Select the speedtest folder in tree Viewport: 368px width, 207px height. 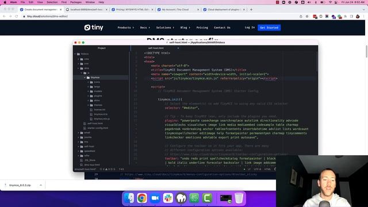tap(90, 151)
